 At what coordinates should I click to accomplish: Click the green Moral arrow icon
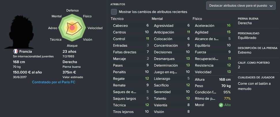coord(221,105)
